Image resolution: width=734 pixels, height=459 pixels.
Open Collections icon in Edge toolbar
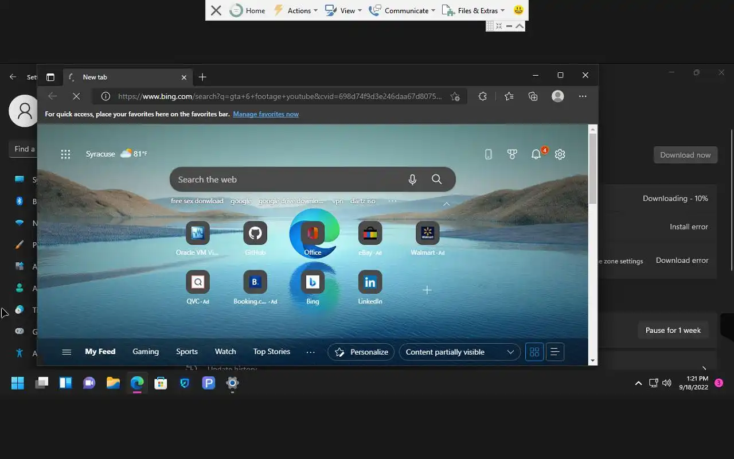click(x=533, y=96)
